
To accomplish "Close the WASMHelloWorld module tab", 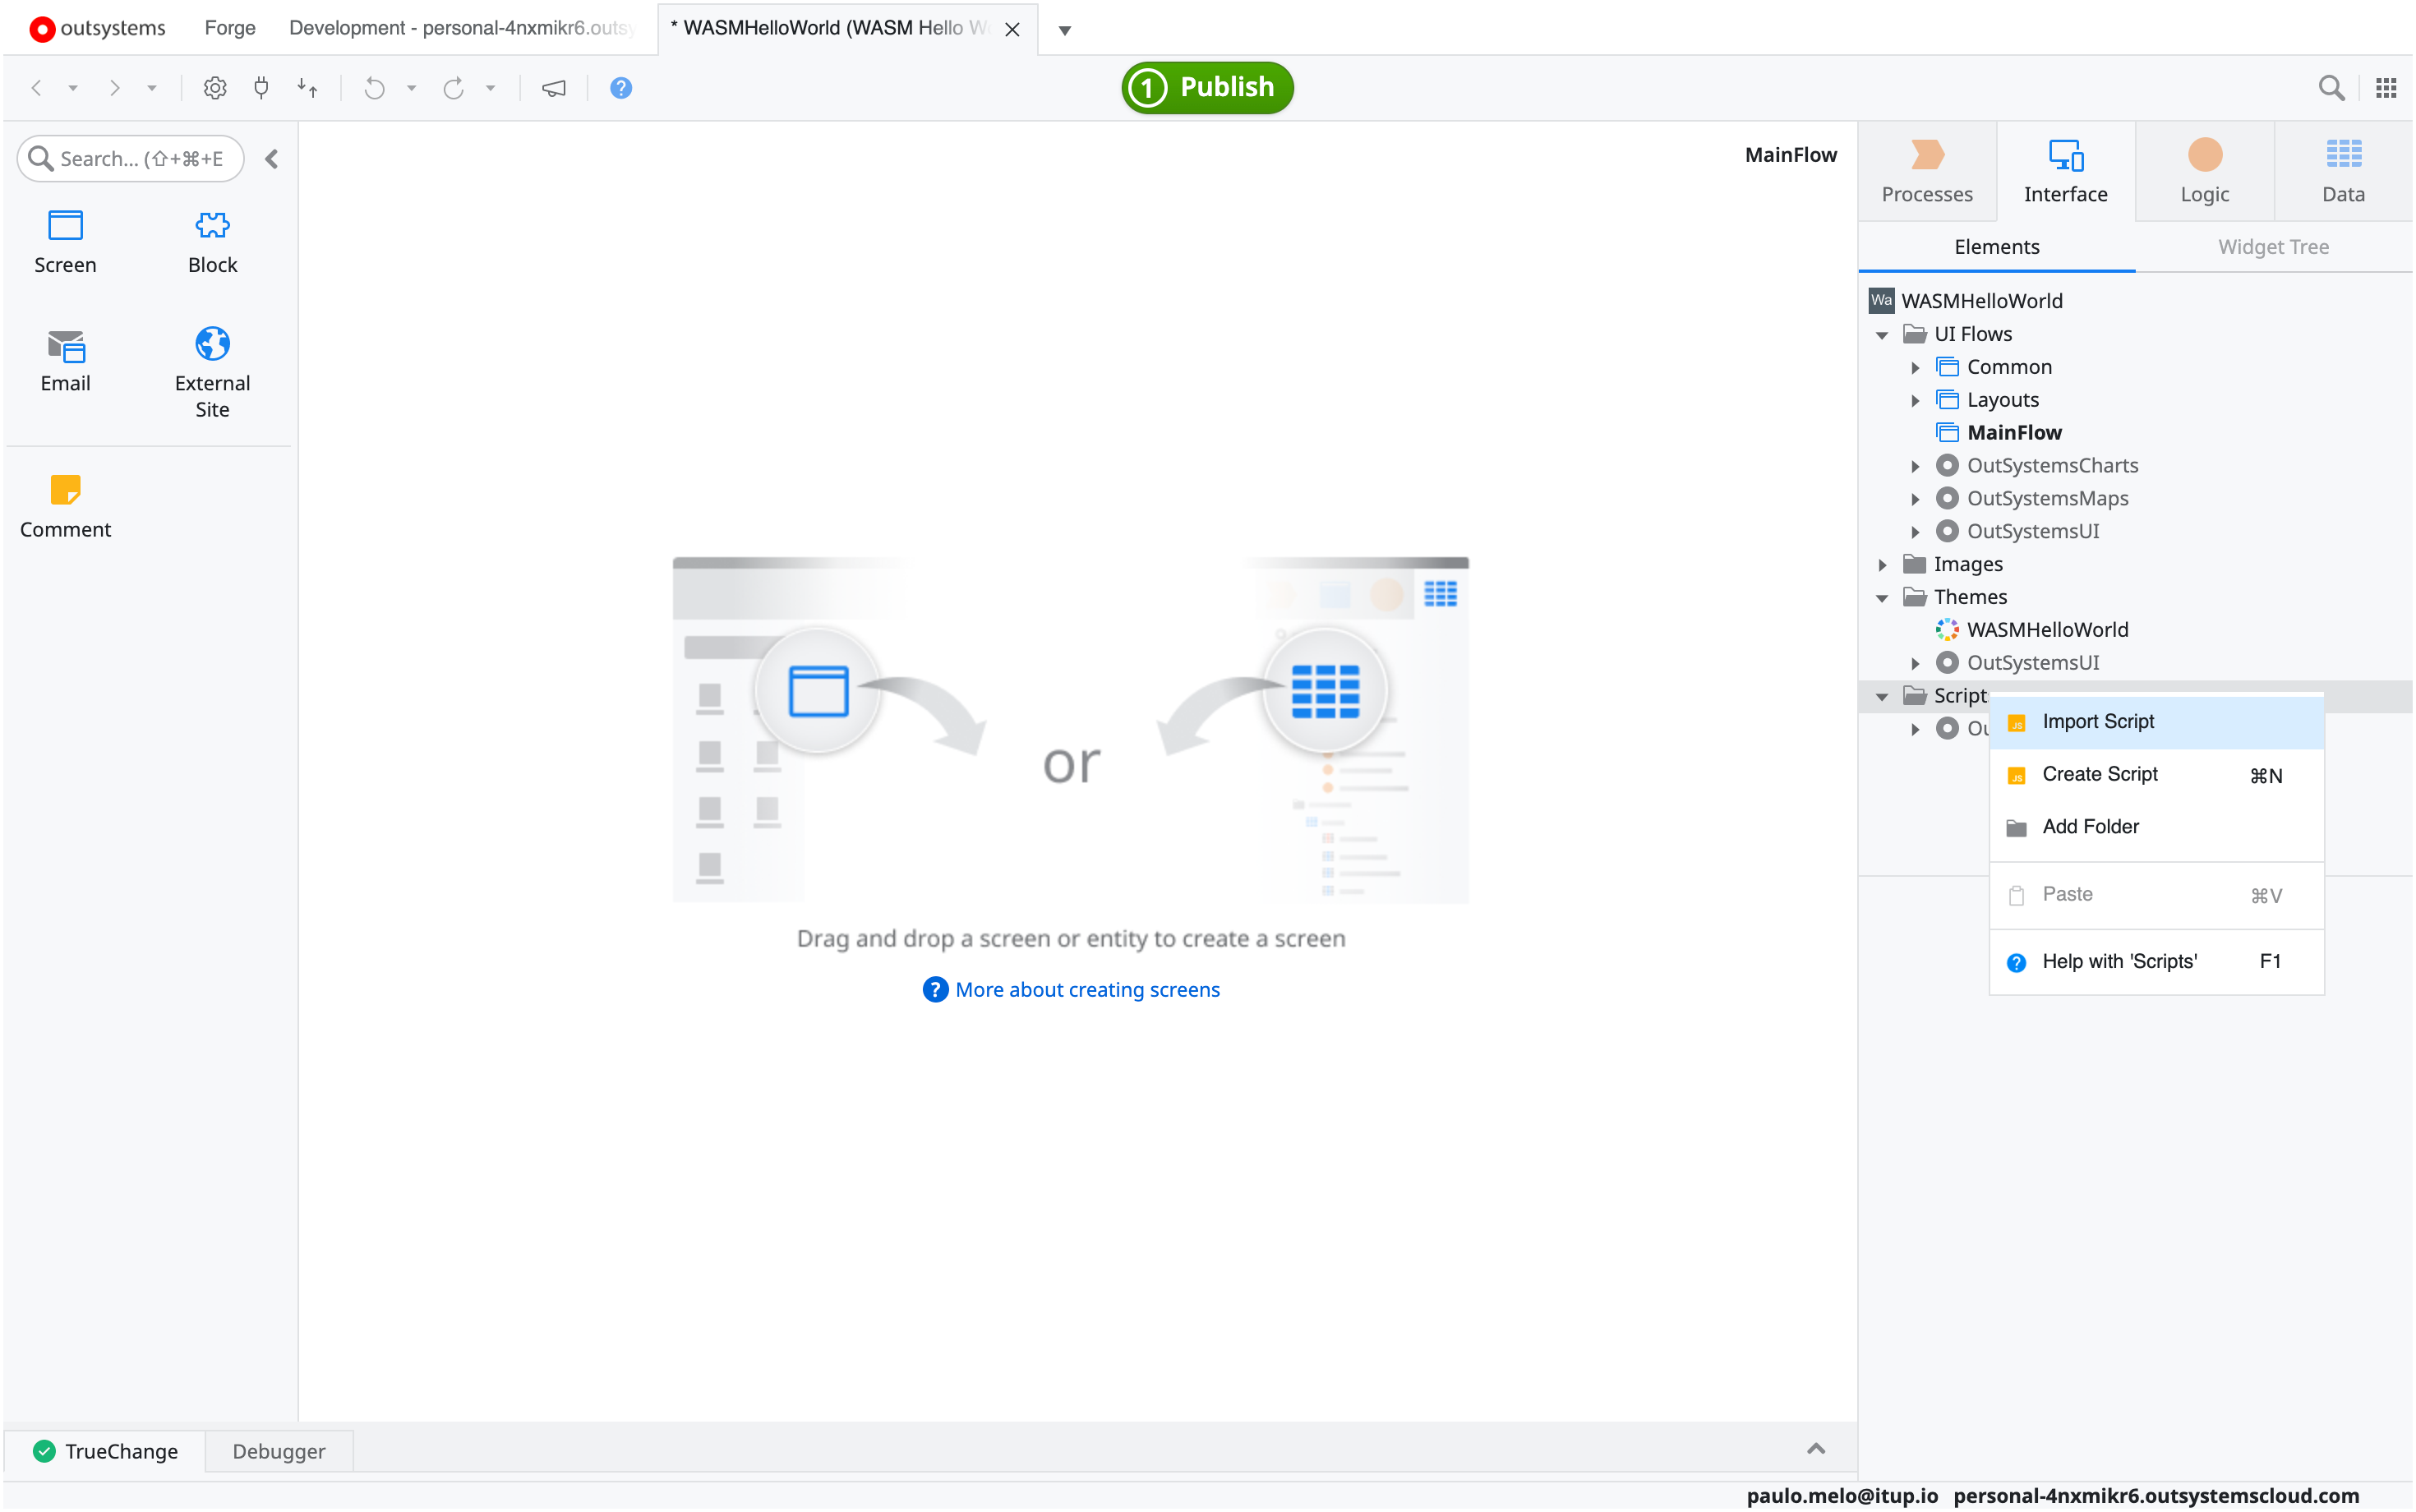I will (x=1012, y=29).
